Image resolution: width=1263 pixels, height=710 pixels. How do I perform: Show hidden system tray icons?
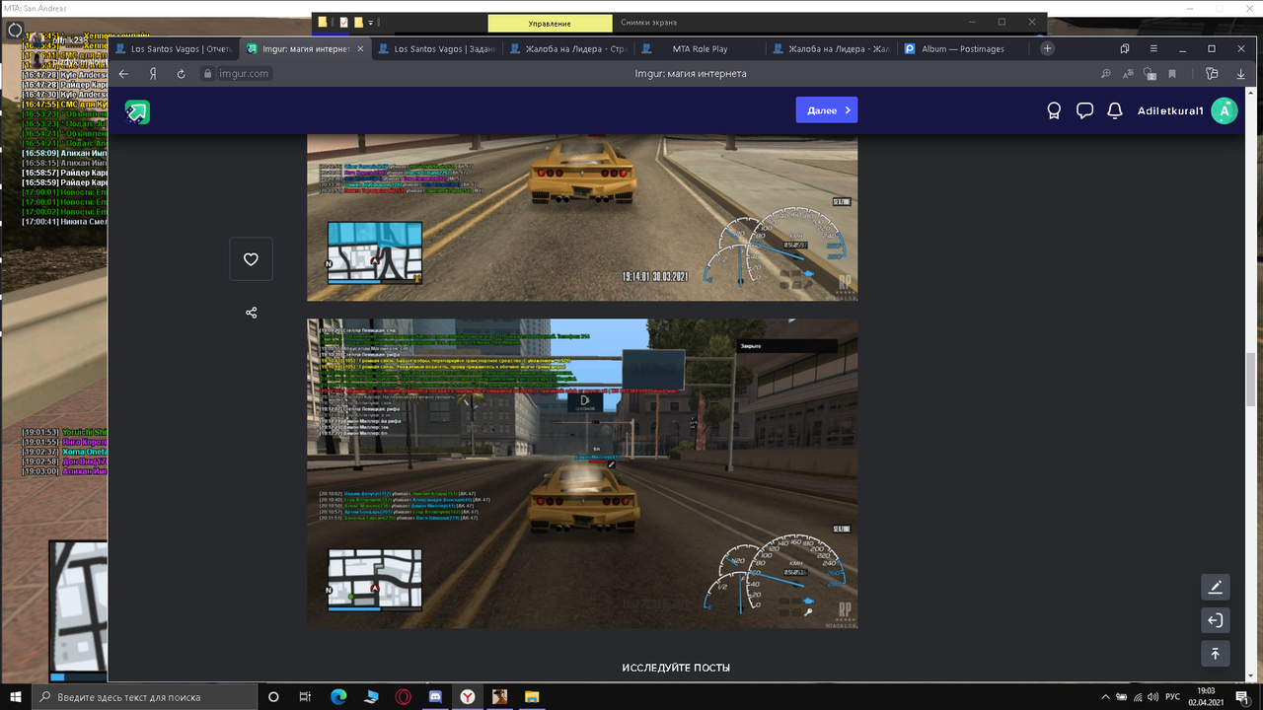pyautogui.click(x=1106, y=696)
